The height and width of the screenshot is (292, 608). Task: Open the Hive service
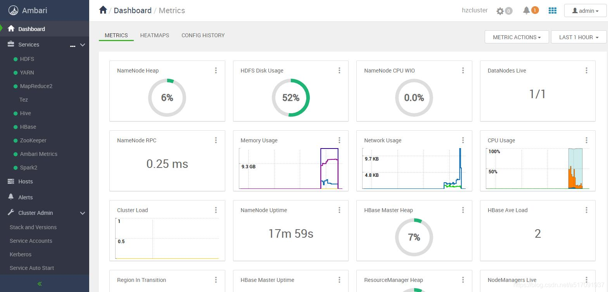pos(26,113)
